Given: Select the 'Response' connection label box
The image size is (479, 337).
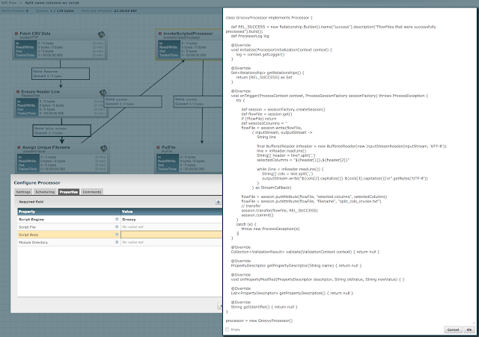Looking at the screenshot, I should 61,73.
